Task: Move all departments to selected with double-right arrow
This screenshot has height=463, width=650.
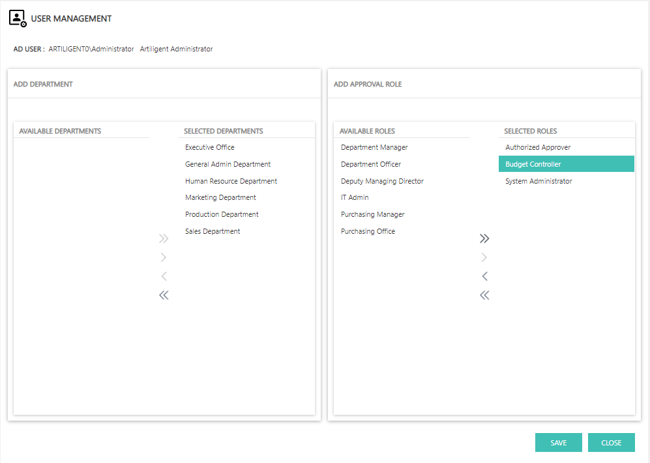Action: click(x=164, y=238)
